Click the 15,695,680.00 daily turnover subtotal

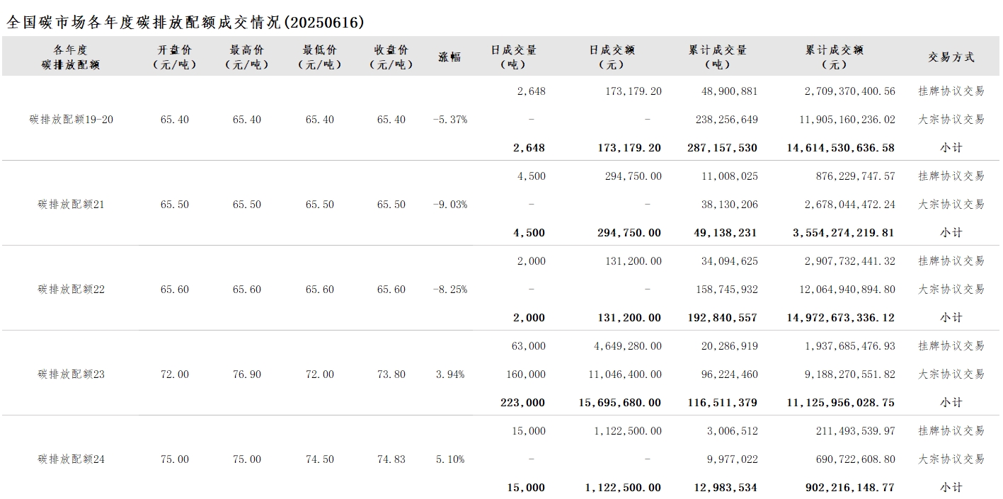(x=619, y=403)
